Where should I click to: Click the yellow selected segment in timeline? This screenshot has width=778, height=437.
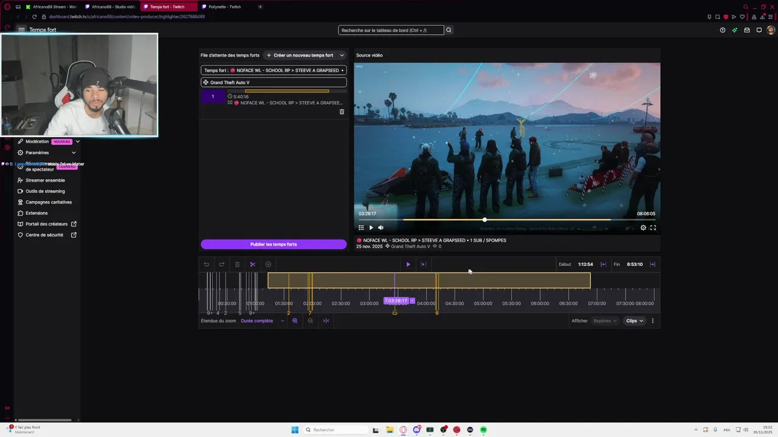click(429, 280)
